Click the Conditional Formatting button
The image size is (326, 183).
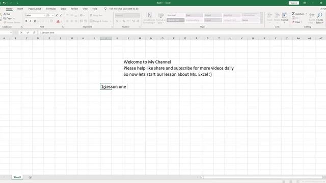149,18
